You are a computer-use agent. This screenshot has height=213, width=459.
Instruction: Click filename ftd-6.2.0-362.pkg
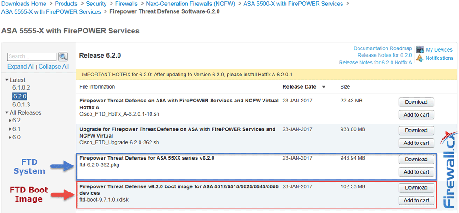pyautogui.click(x=99, y=165)
